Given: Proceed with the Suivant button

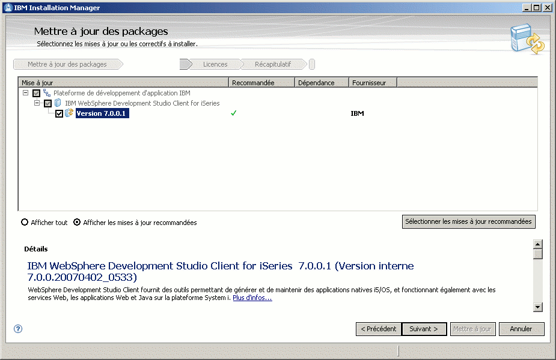Looking at the screenshot, I should pyautogui.click(x=424, y=329).
